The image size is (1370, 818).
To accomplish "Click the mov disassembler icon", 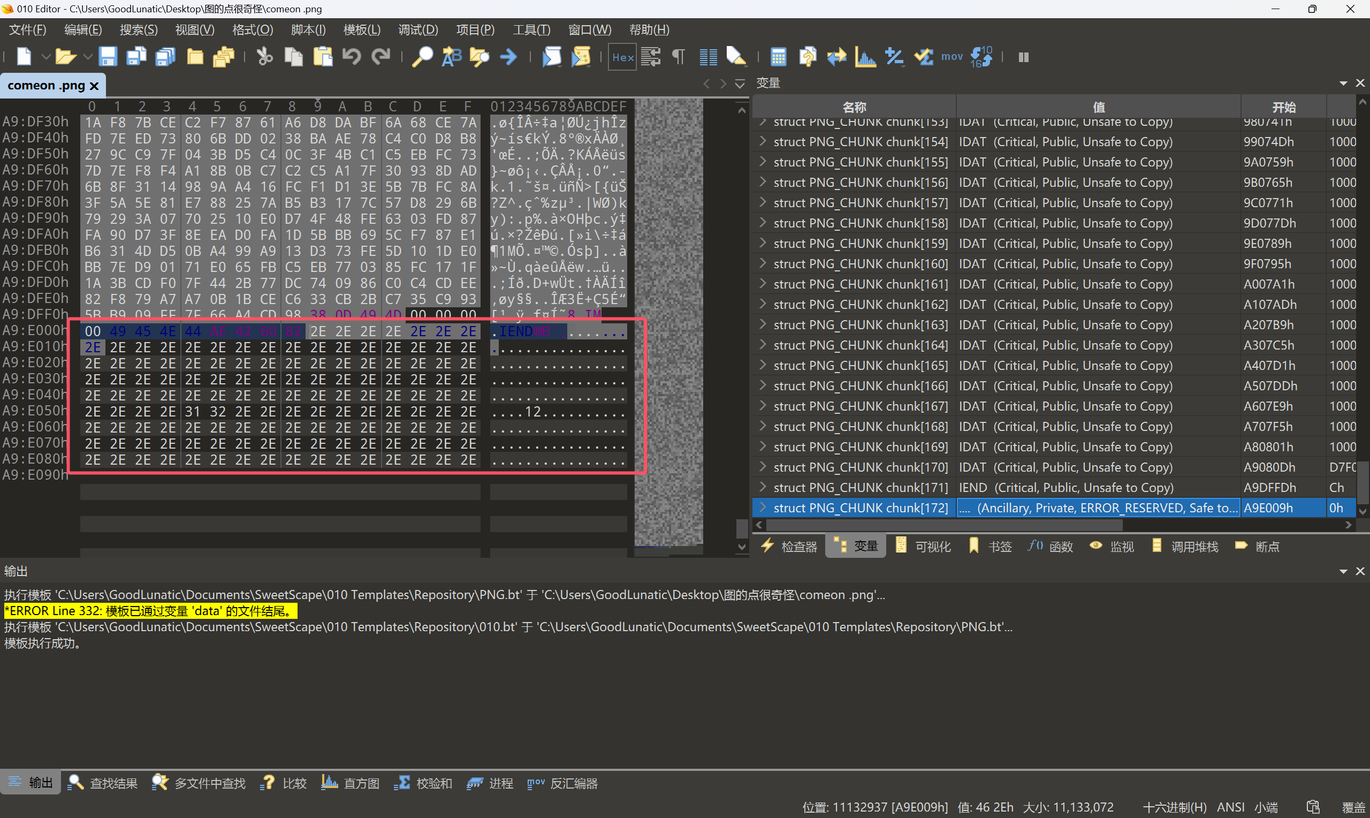I will tap(952, 57).
